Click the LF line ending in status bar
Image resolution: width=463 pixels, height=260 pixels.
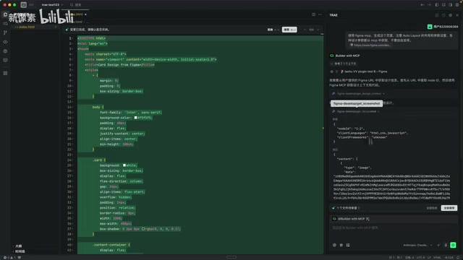(429, 258)
